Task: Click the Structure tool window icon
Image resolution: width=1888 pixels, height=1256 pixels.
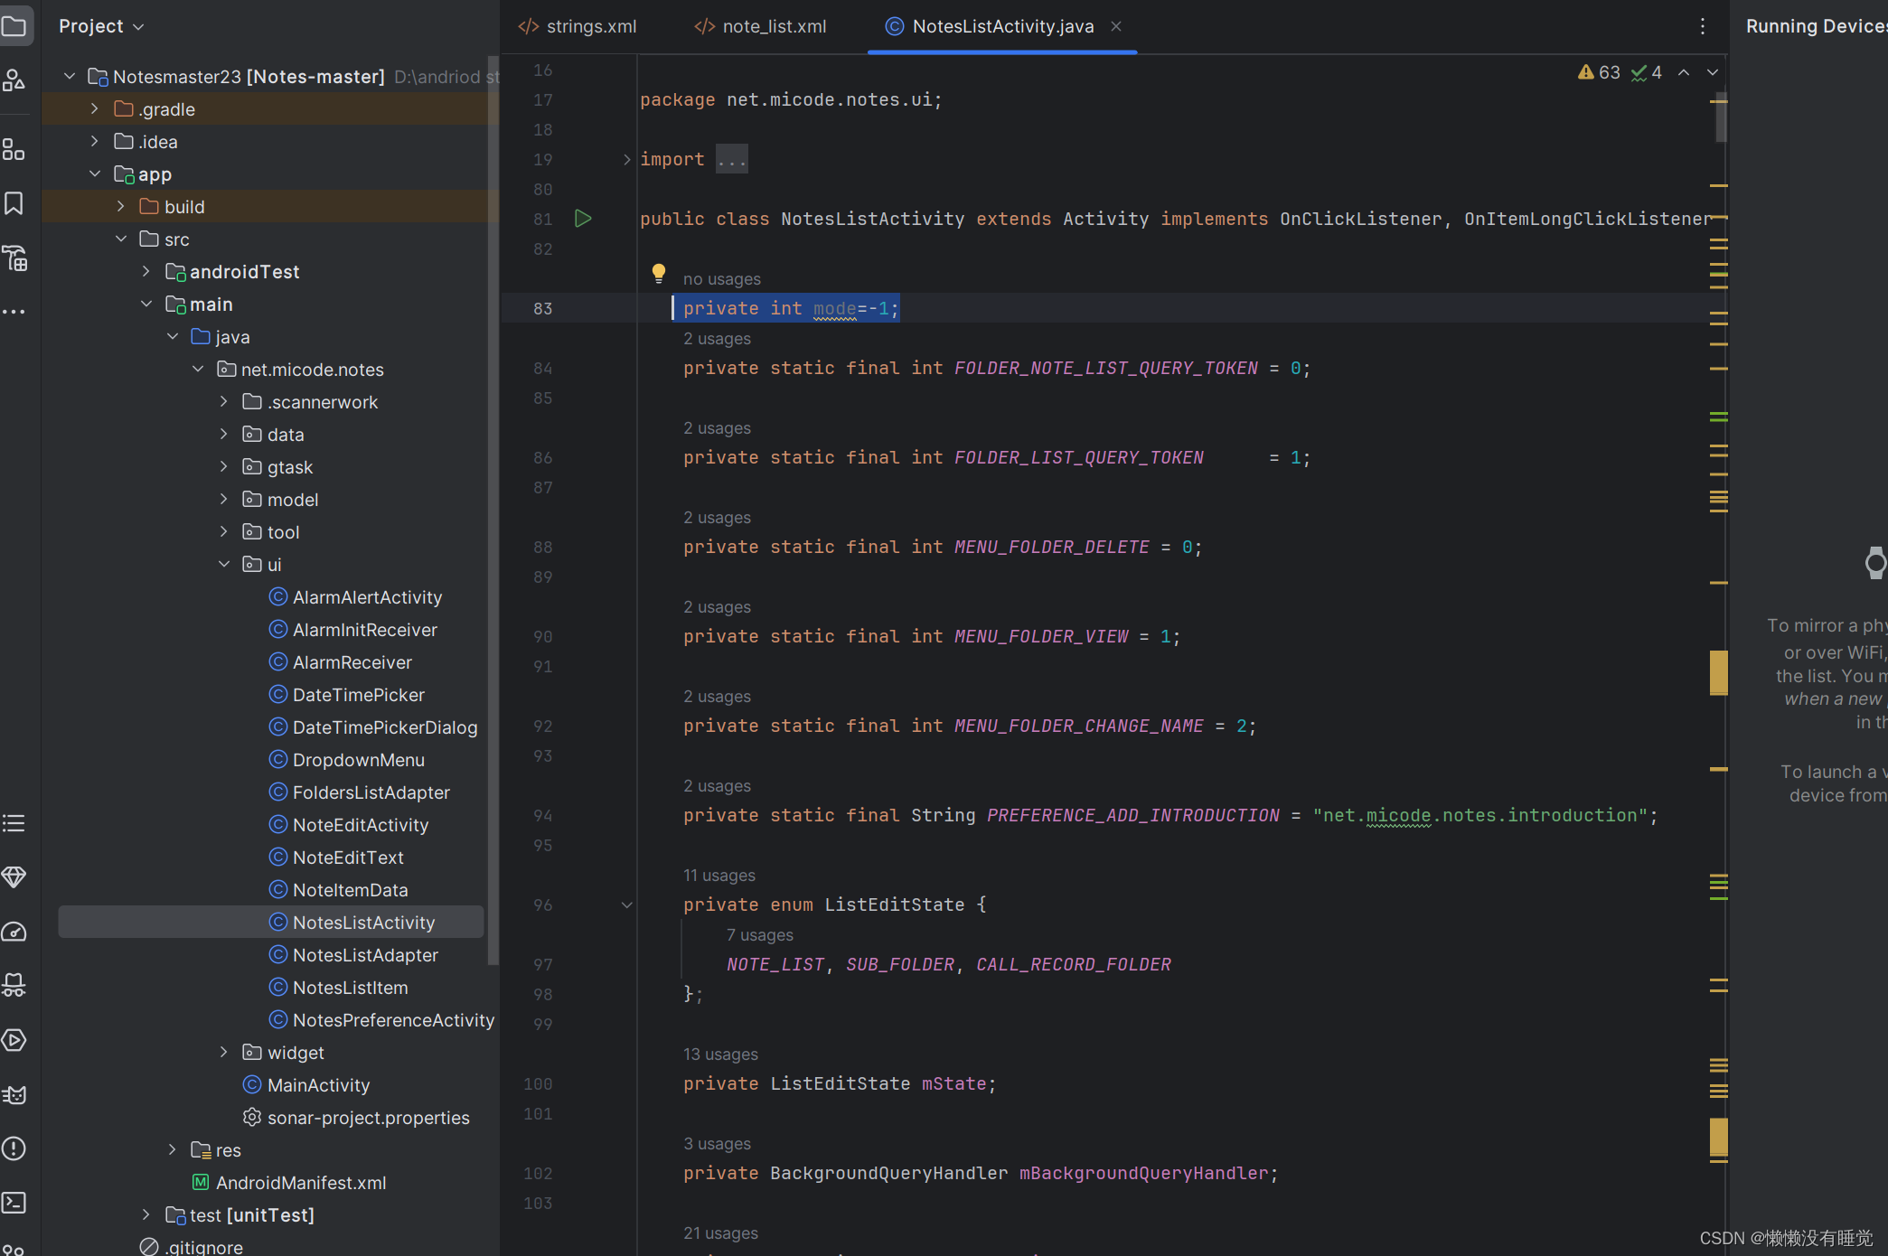Action: (x=14, y=150)
